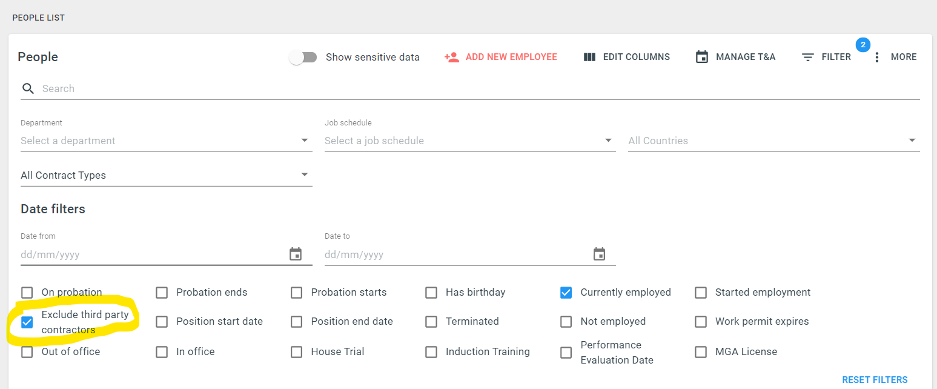Open the Date to calendar picker icon
This screenshot has width=937, height=389.
pos(599,254)
